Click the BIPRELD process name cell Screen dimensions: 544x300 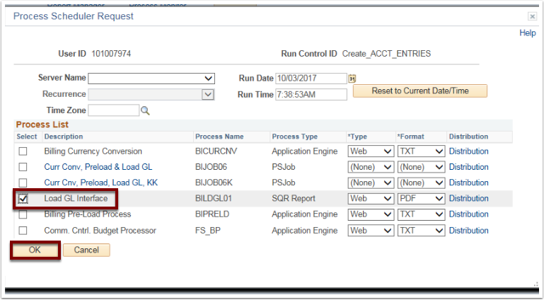212,214
